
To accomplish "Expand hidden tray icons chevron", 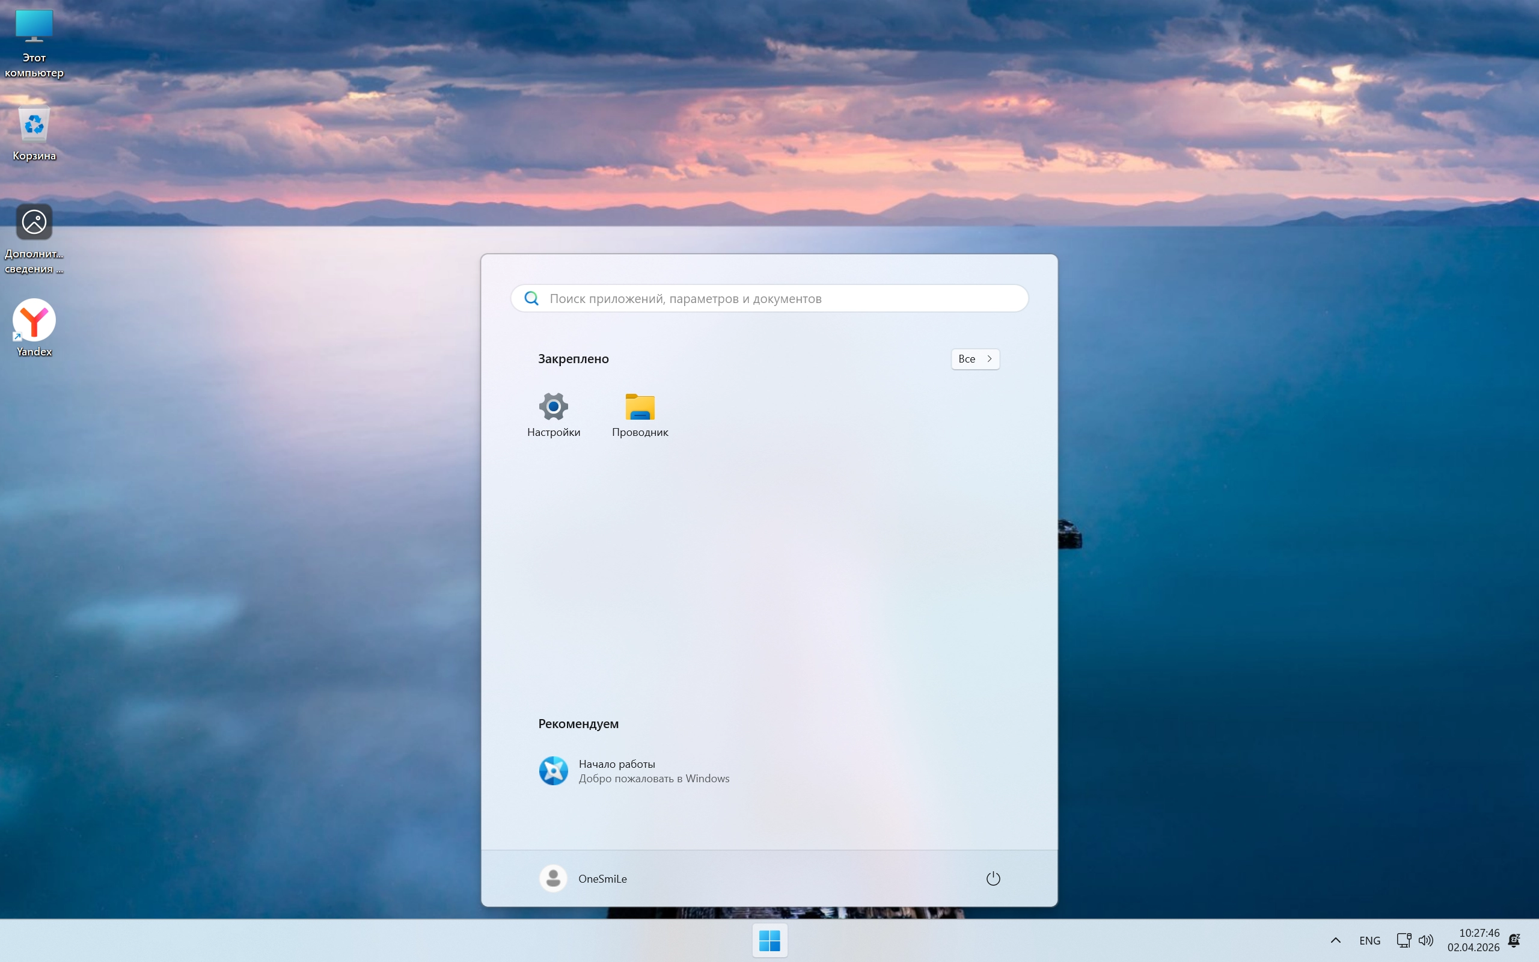I will (1335, 940).
